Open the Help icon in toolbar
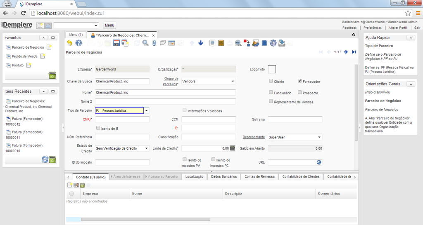Image resolution: width=423 pixels, height=225 pixels. 78,43
